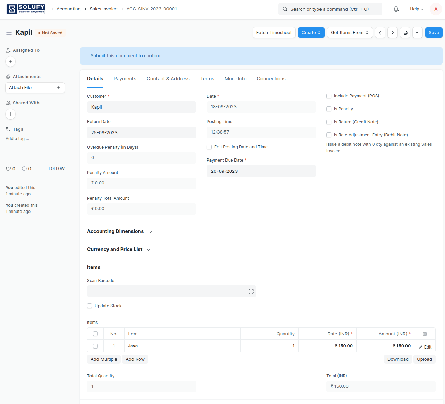Viewport: 445px width, 404px height.
Task: Click the Scan Barcode input
Action: click(x=172, y=291)
